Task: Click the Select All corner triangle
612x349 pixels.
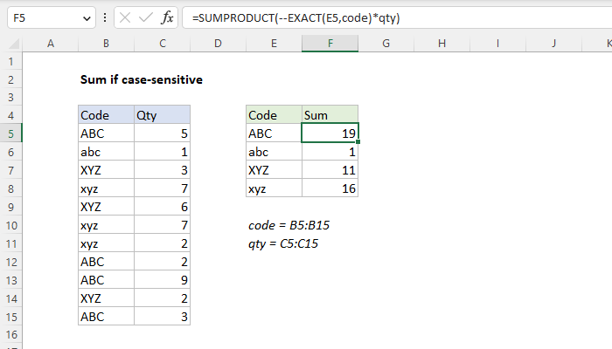Action: pyautogui.click(x=10, y=43)
